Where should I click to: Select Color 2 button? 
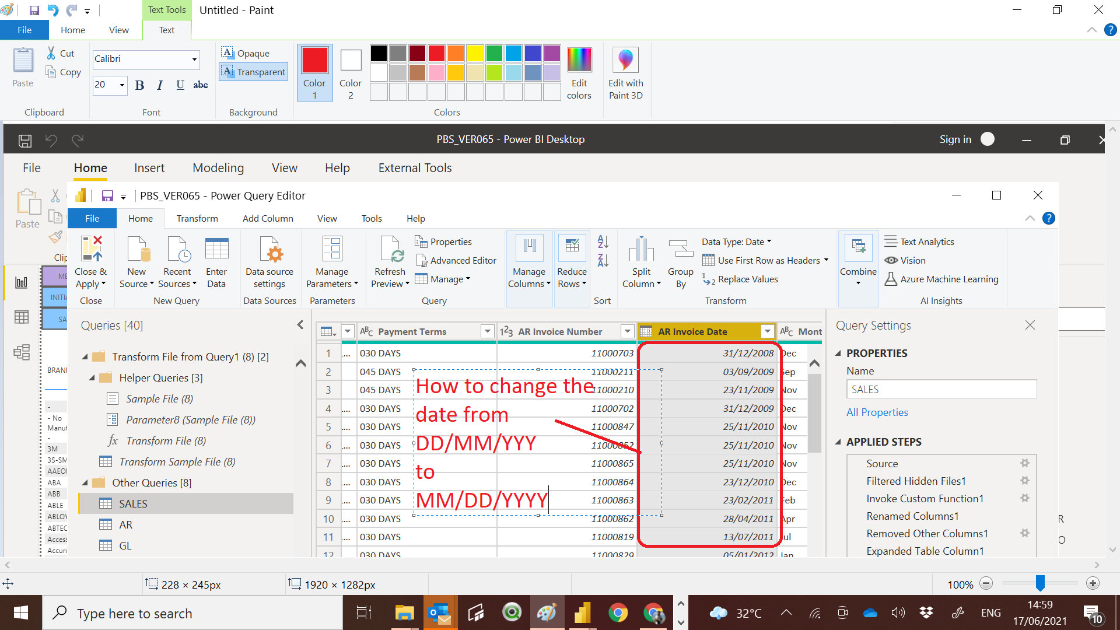[x=351, y=72]
